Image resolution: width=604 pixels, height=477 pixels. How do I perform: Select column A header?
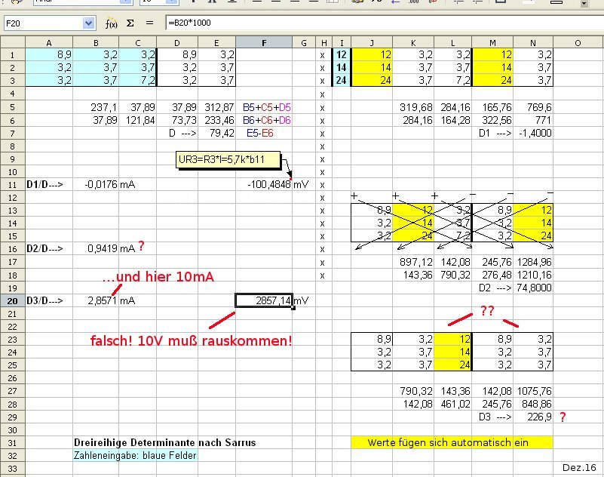(x=49, y=42)
